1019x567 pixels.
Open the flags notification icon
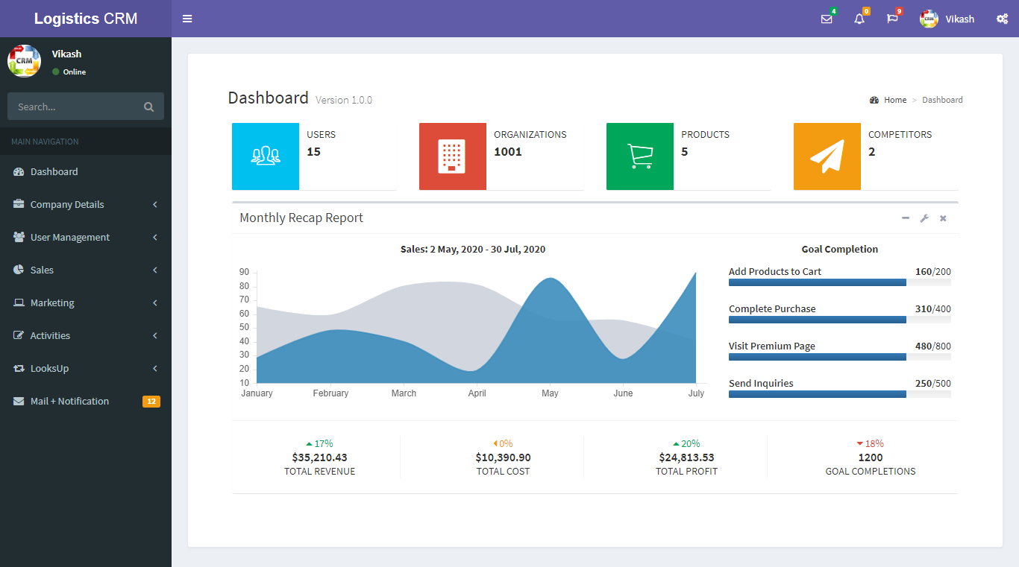(x=892, y=19)
